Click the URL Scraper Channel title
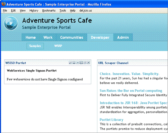 point(113,63)
